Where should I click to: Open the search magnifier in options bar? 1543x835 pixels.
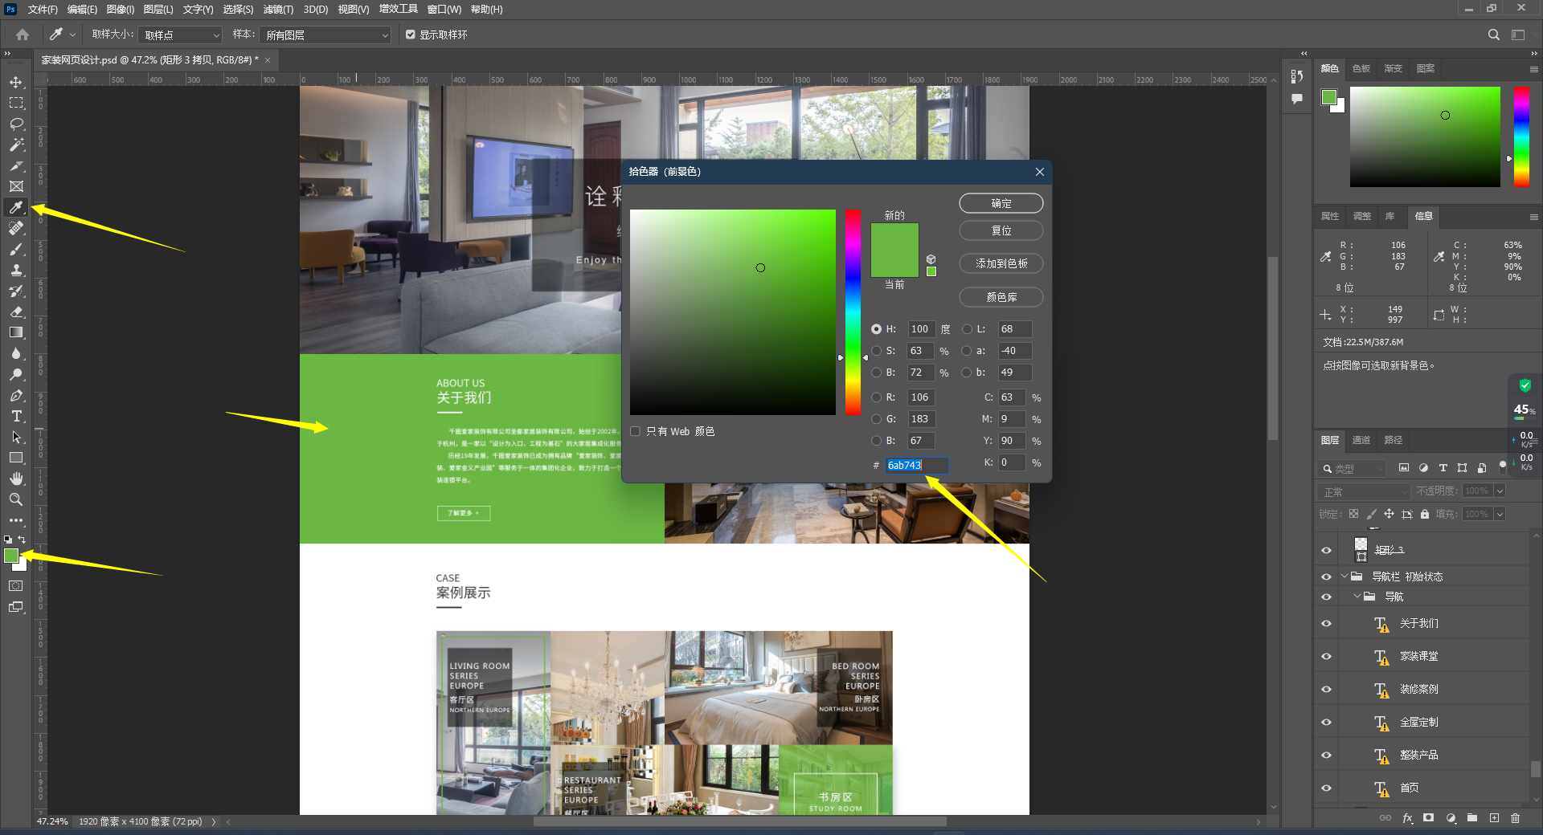point(1493,35)
